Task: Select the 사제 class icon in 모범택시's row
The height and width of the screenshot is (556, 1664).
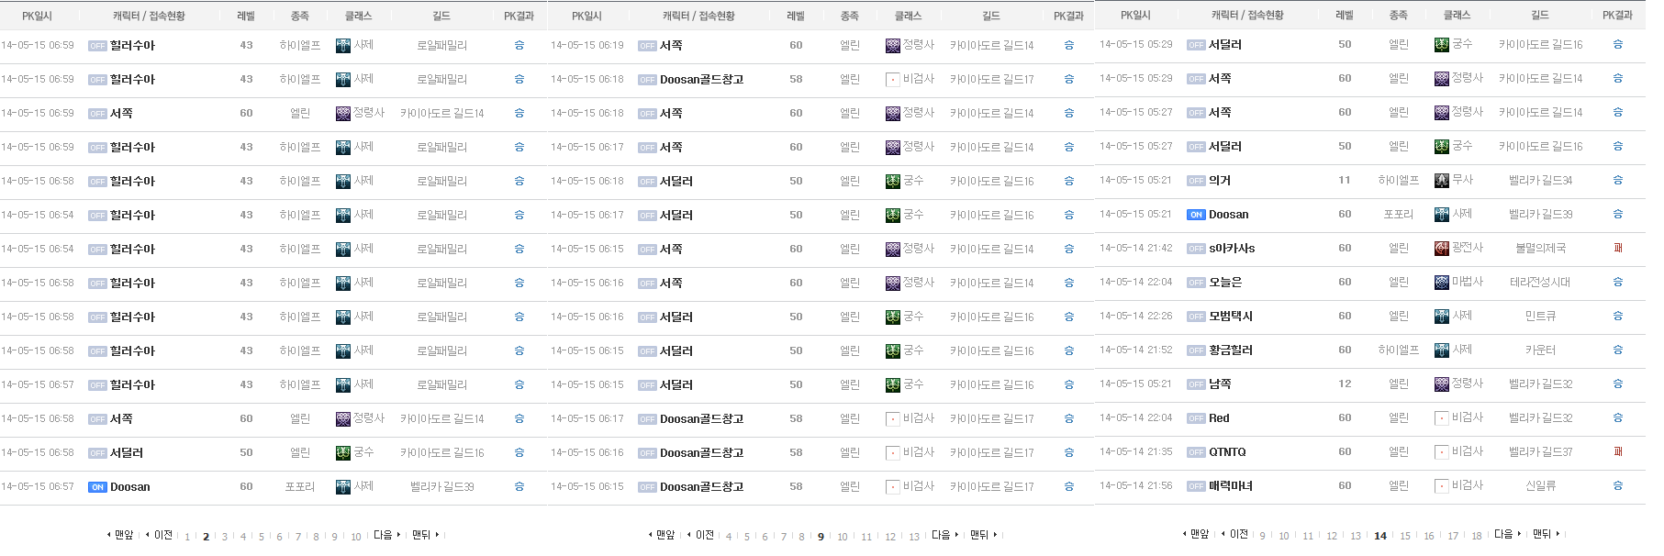Action: point(1441,317)
